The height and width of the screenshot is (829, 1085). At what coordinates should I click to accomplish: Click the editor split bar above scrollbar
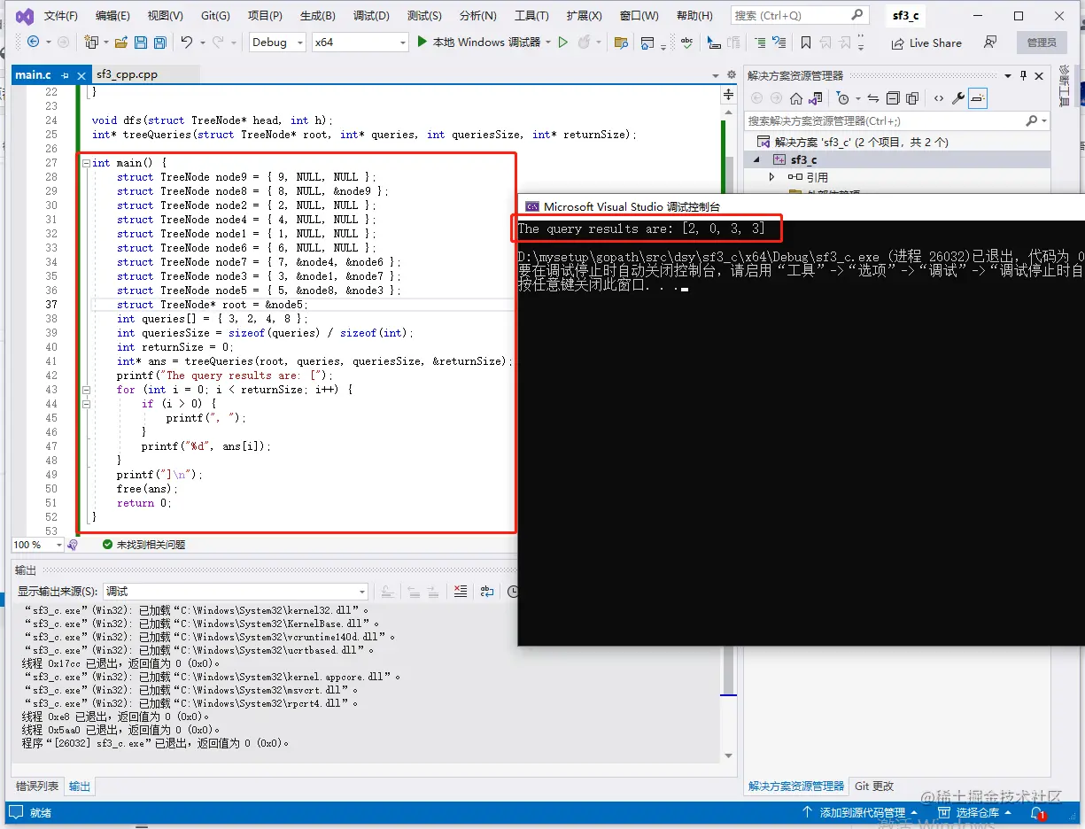click(729, 95)
